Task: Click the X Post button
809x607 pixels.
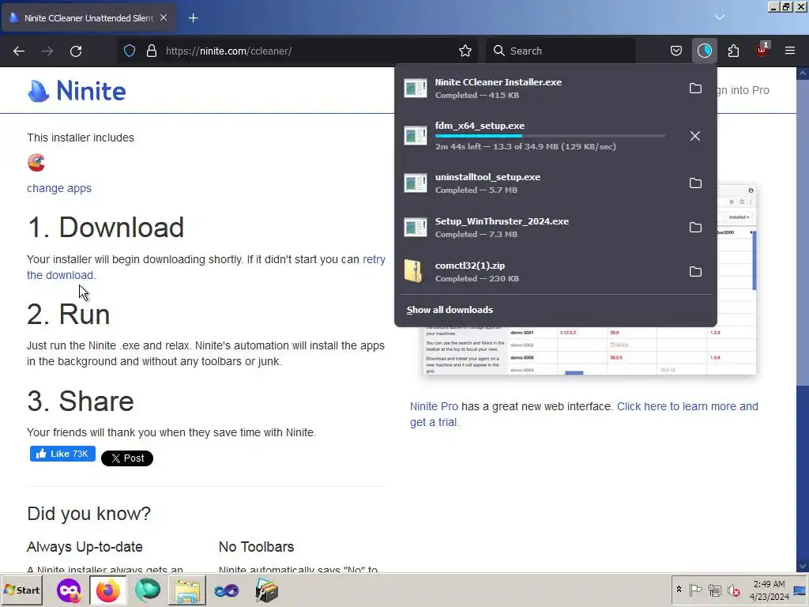Action: (x=127, y=458)
